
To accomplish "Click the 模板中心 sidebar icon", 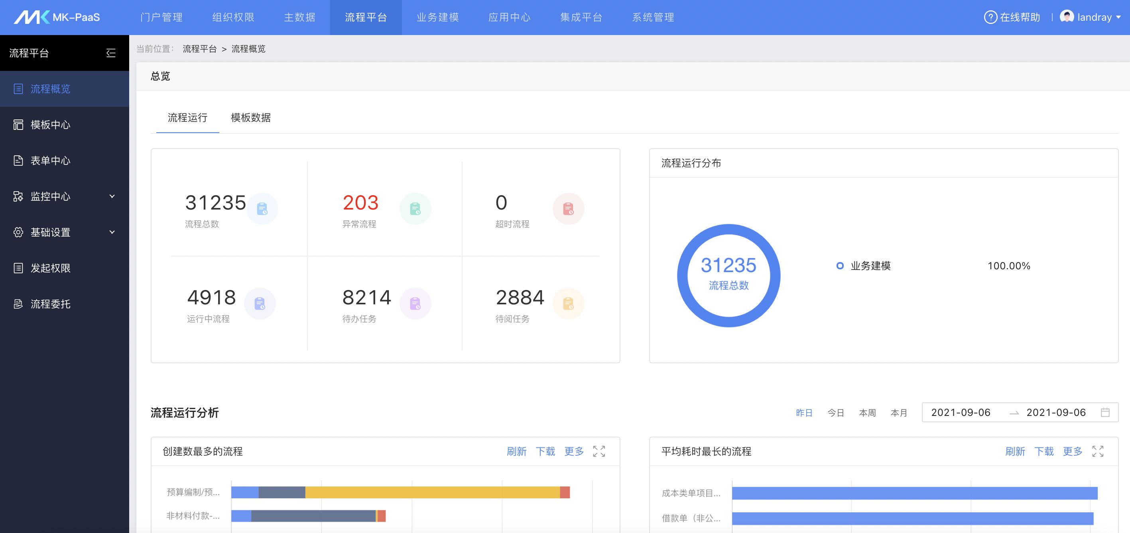I will click(x=18, y=125).
